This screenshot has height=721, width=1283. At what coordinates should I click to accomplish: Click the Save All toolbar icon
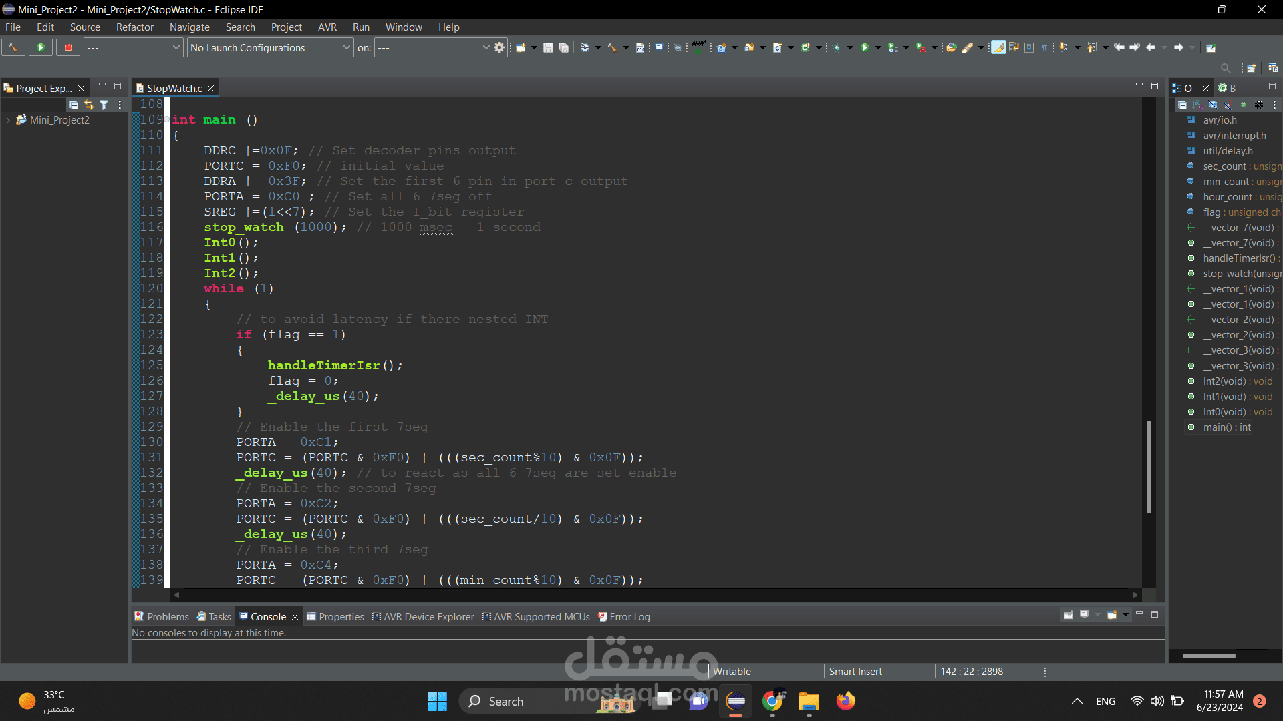click(x=563, y=47)
